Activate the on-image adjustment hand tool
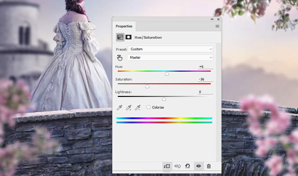 click(x=120, y=58)
